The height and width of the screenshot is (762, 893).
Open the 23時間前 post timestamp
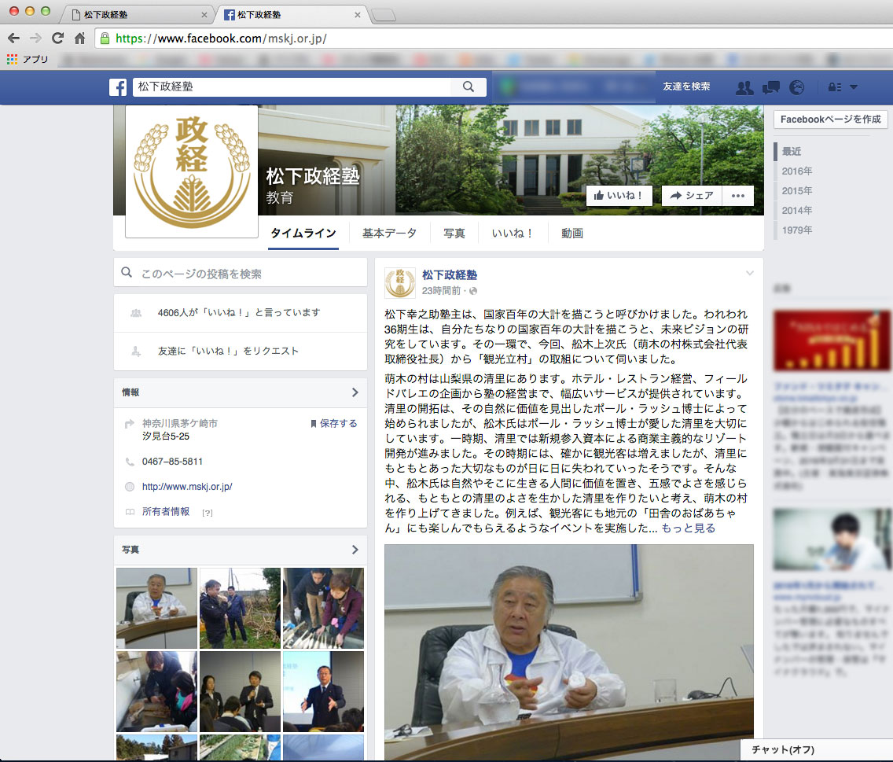pos(441,291)
